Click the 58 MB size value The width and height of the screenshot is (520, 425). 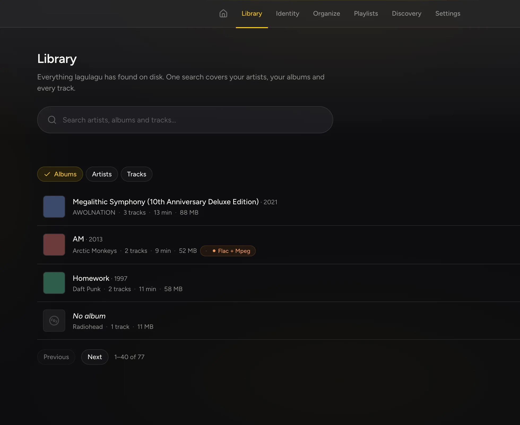point(173,289)
